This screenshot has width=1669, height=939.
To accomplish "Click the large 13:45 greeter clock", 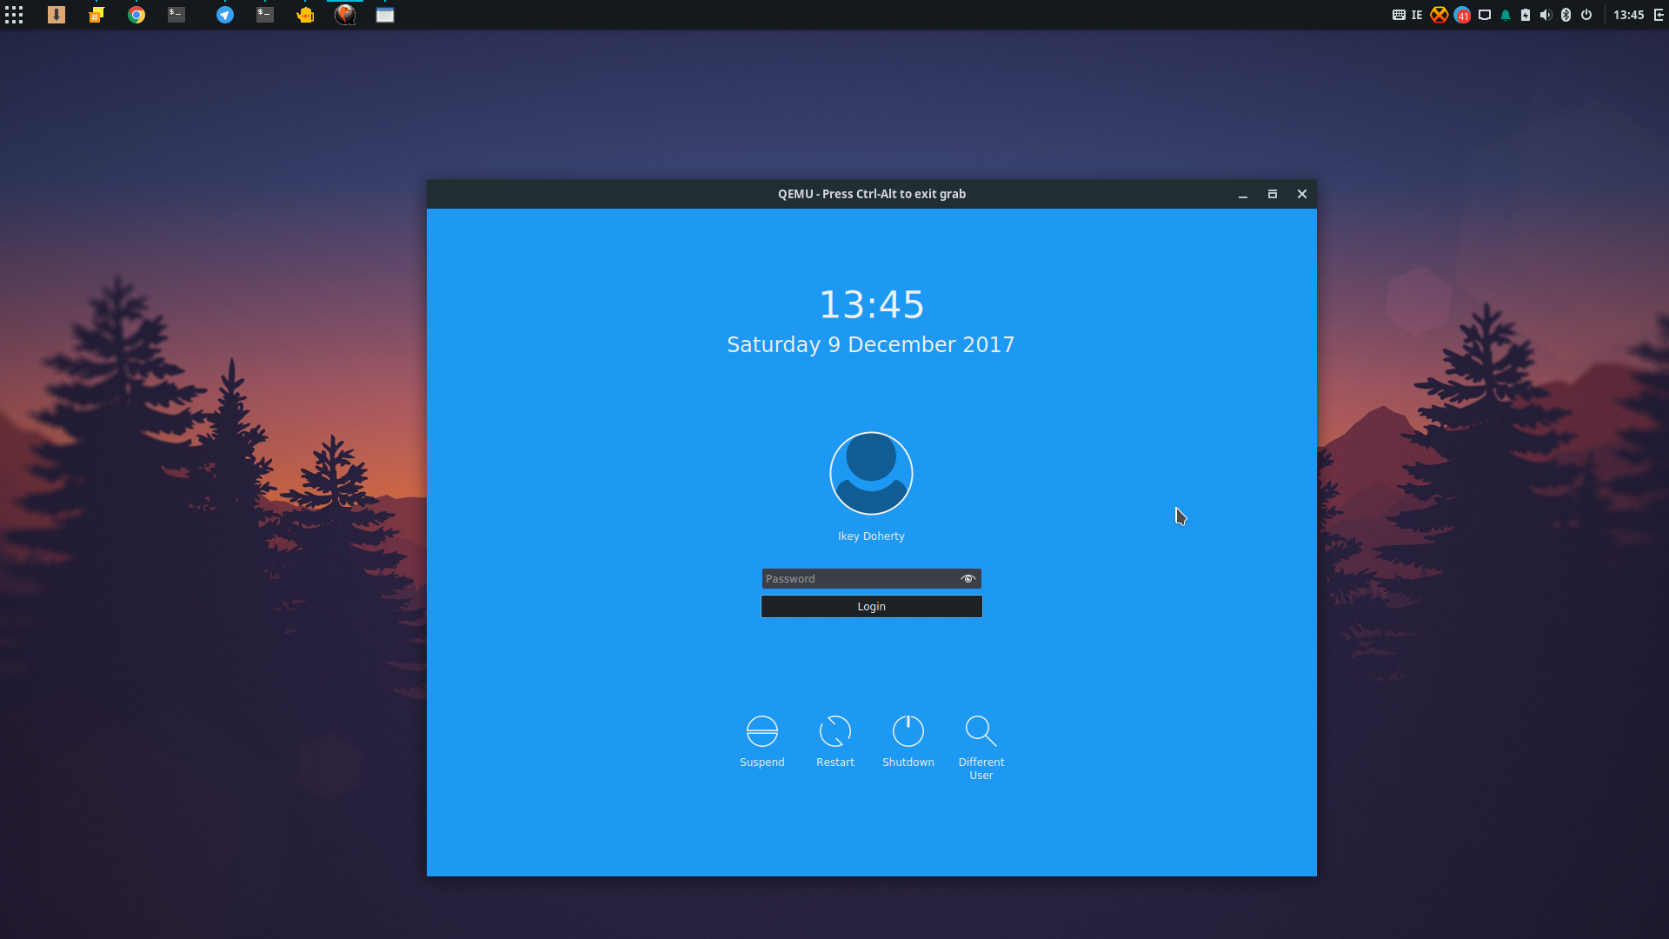I will point(872,304).
